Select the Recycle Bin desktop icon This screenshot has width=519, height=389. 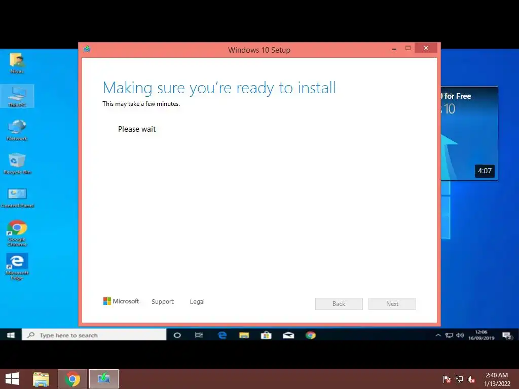point(17,164)
